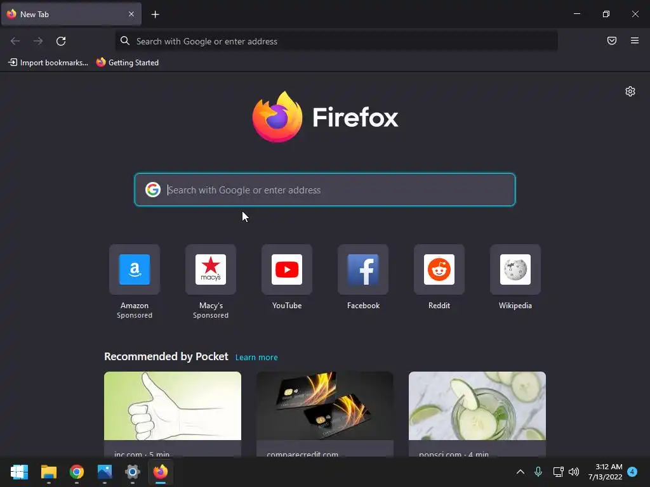The image size is (650, 487).
Task: Click the microphone tray icon
Action: (x=538, y=472)
